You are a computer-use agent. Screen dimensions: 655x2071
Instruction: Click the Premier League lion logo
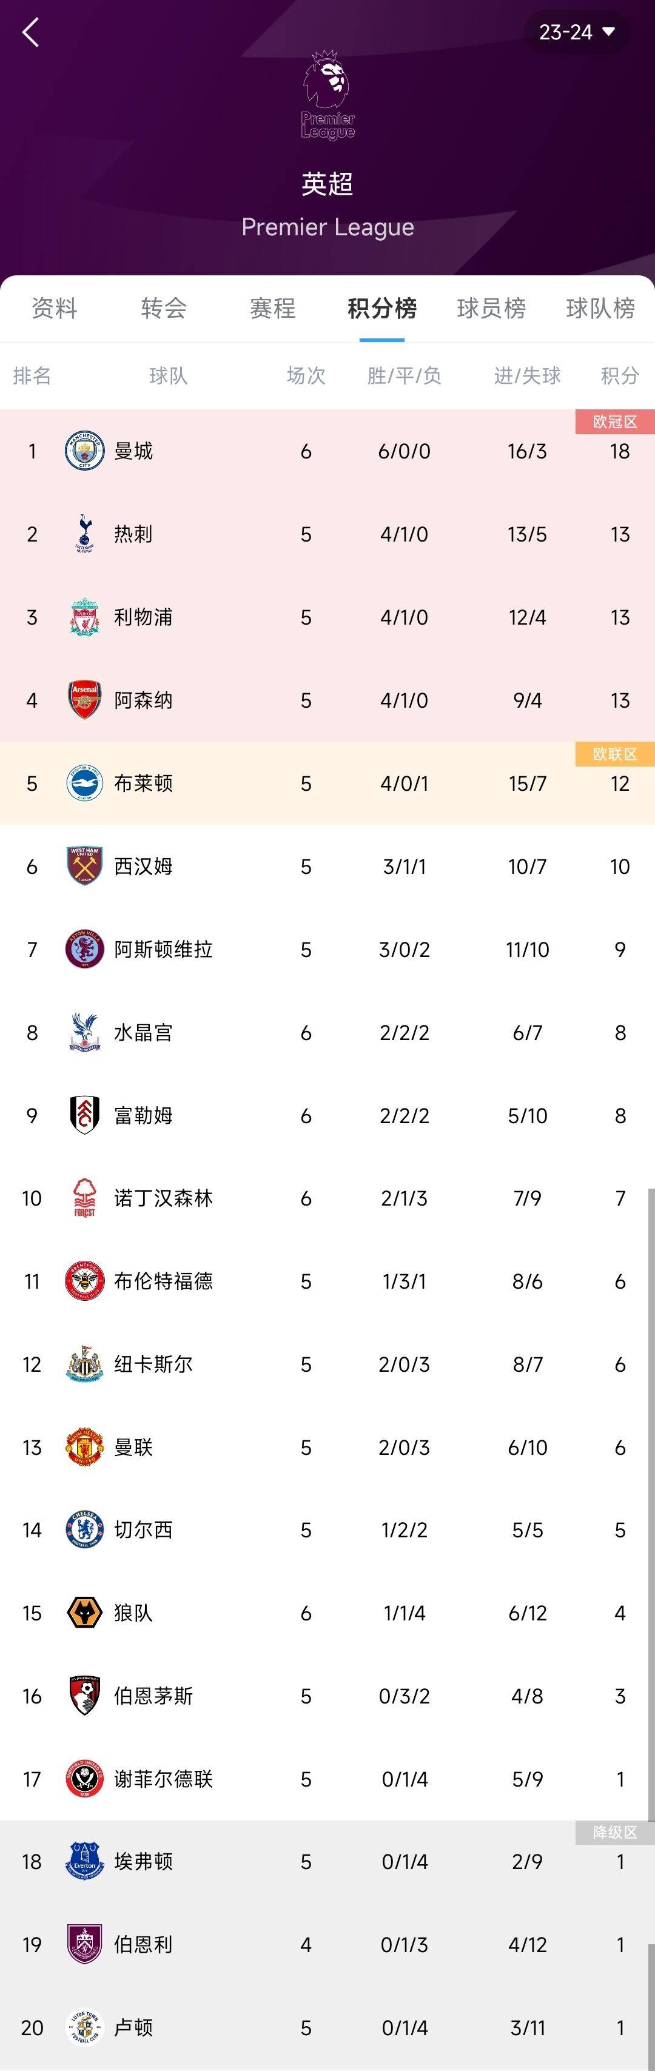(328, 94)
